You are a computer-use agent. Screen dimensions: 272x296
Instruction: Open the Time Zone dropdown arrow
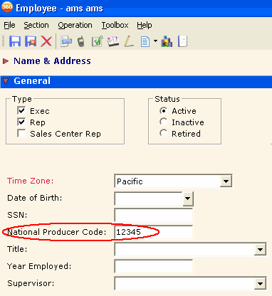[x=226, y=181]
